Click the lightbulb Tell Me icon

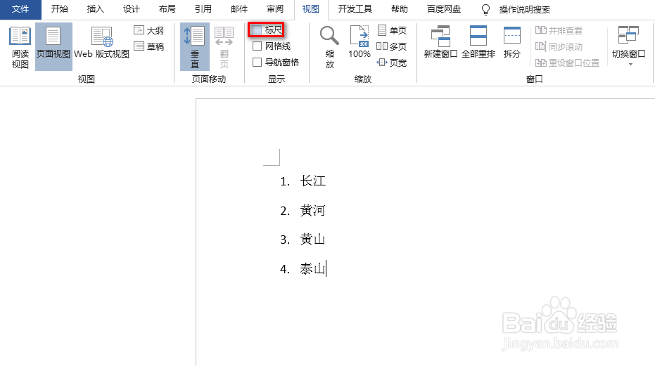(485, 9)
